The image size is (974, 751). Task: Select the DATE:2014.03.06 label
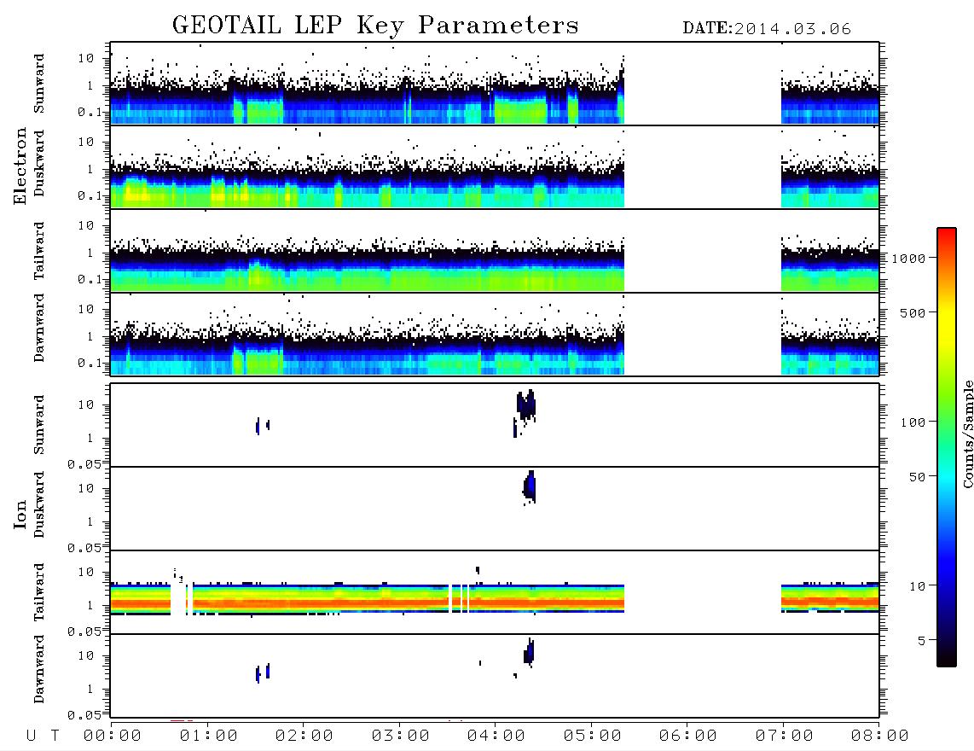coord(767,29)
